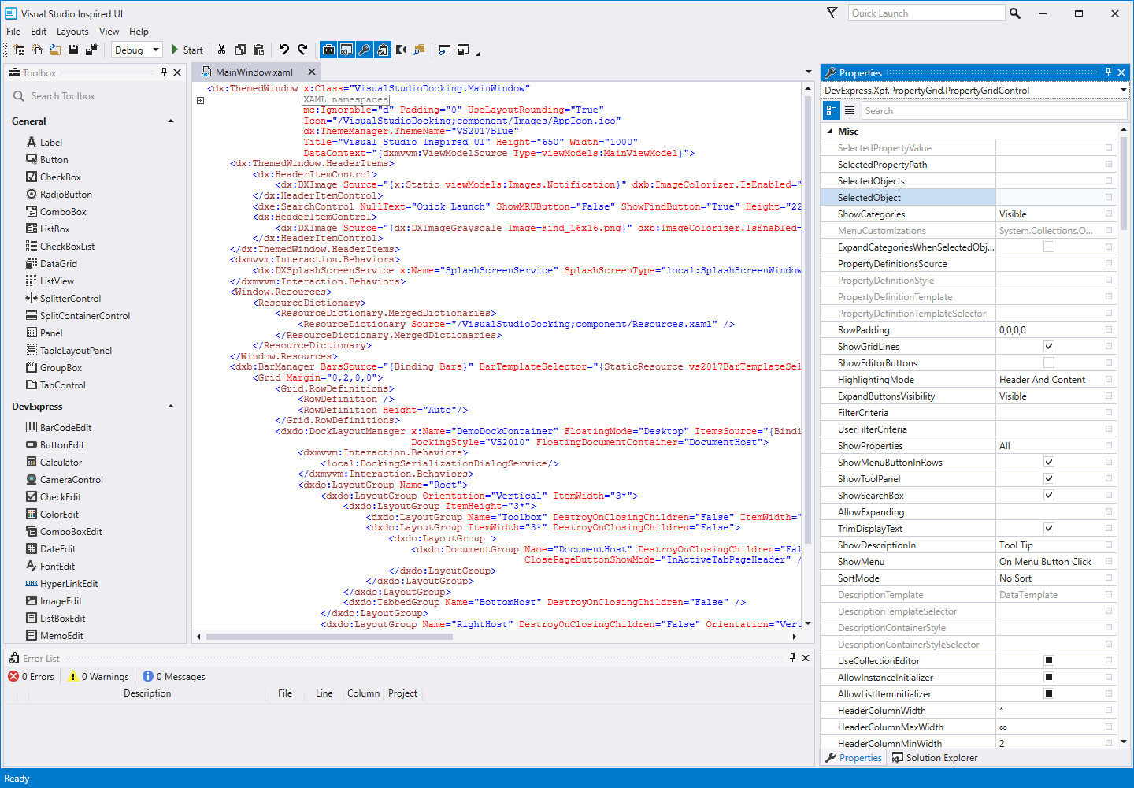Toggle the ShowEditorButtons checkbox
1134x788 pixels.
tap(1049, 362)
